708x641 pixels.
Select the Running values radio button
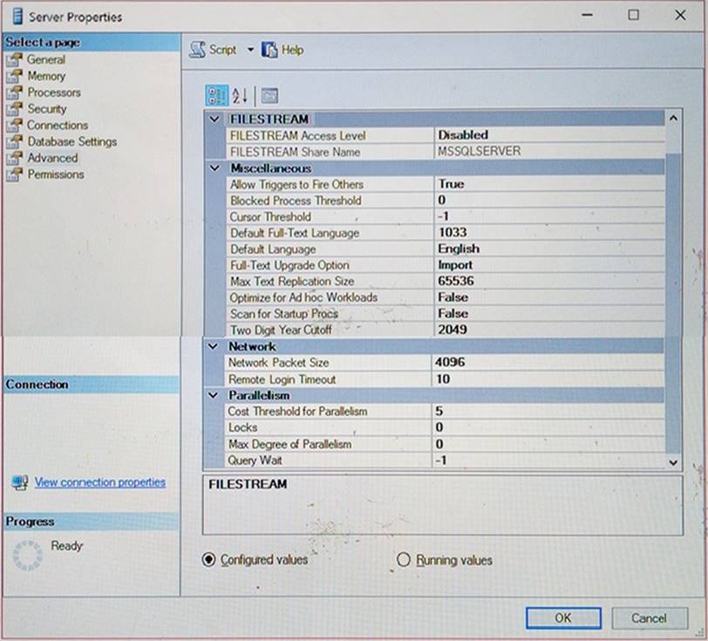pyautogui.click(x=403, y=560)
